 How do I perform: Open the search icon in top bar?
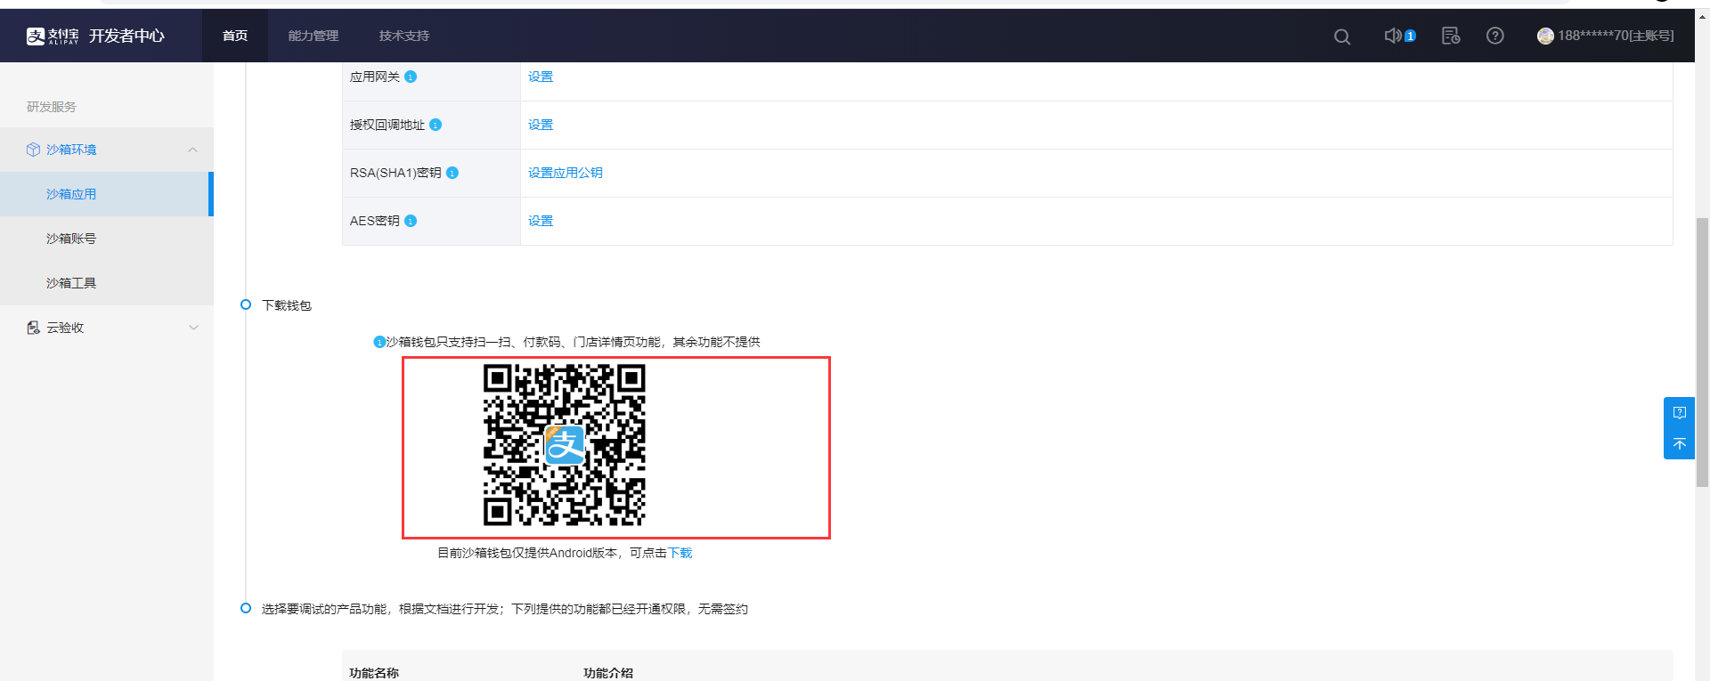click(1342, 36)
